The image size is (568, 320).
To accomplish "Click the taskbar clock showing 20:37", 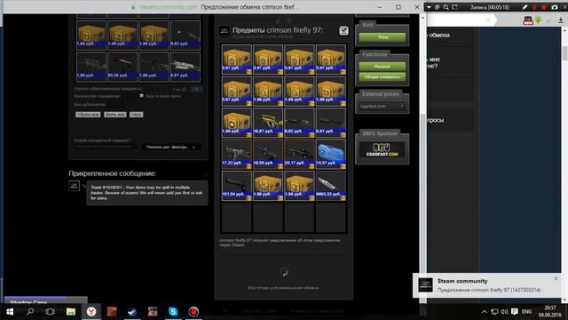I will [x=550, y=312].
